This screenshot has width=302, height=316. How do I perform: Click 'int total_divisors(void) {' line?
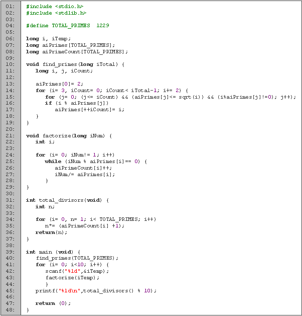[x=67, y=200]
